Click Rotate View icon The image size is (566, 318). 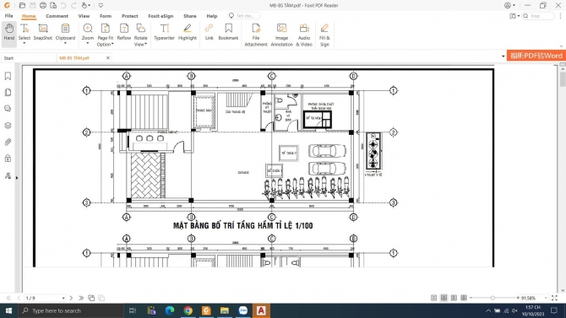point(141,28)
